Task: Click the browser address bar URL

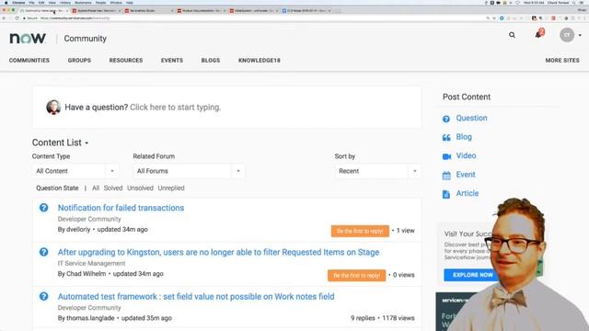Action: coord(75,18)
